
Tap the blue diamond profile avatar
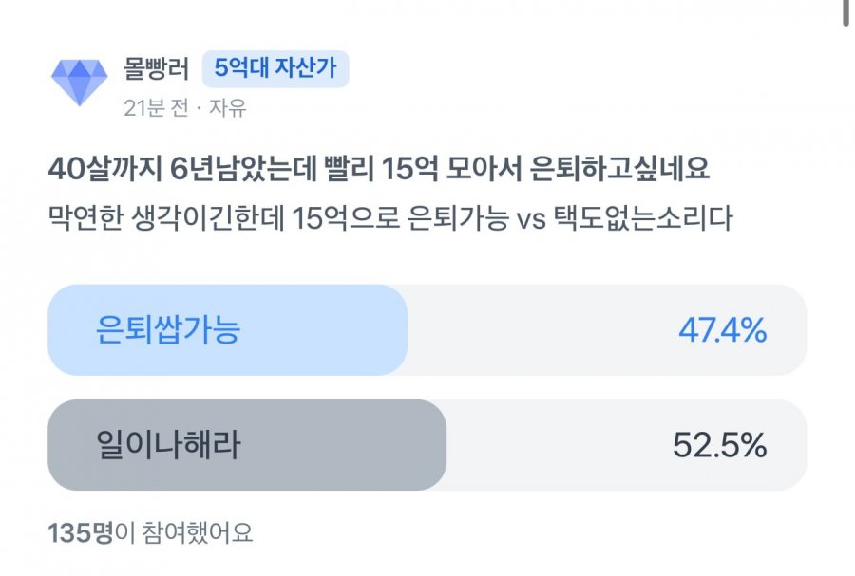[x=80, y=83]
